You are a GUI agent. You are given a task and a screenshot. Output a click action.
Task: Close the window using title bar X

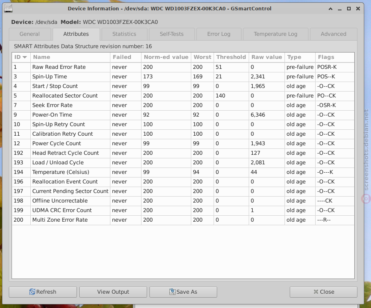[358, 9]
